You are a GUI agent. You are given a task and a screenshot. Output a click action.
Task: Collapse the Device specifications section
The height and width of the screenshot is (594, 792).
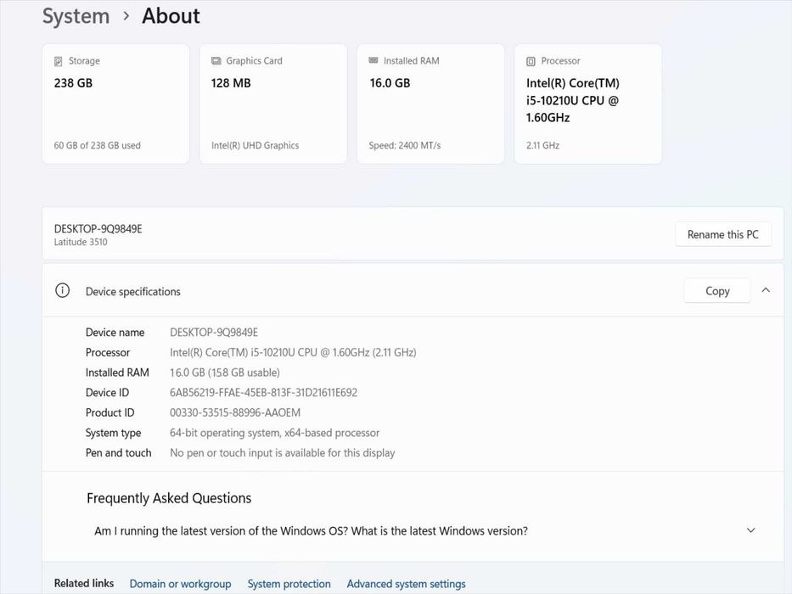766,290
